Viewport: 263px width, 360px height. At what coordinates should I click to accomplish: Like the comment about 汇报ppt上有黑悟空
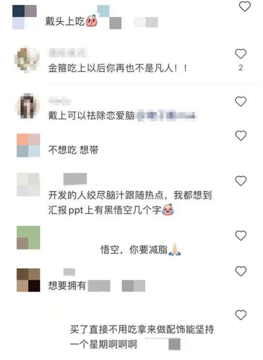(241, 180)
